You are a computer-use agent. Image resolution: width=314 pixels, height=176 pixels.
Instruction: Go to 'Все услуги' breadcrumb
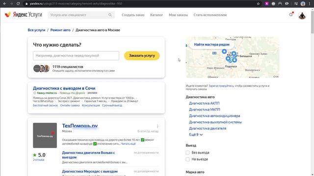click(x=36, y=30)
